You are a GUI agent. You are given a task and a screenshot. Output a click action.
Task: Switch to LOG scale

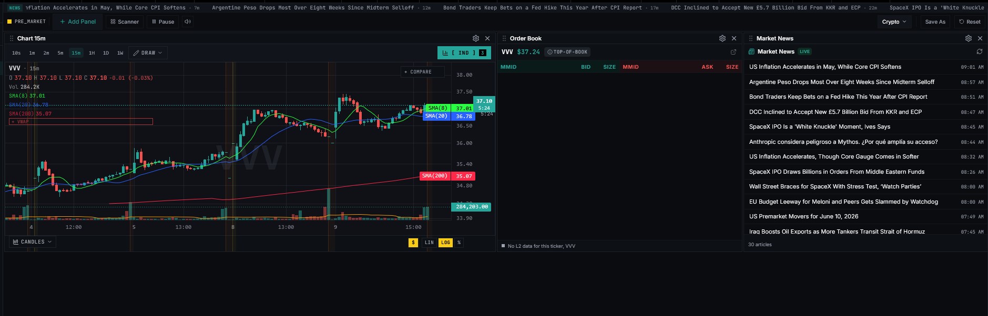pos(445,243)
